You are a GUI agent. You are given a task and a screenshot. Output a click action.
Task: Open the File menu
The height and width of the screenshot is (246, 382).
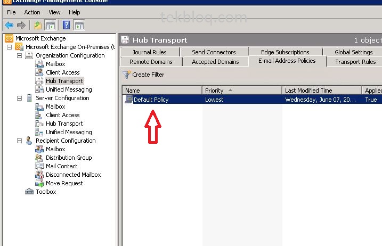tap(11, 12)
